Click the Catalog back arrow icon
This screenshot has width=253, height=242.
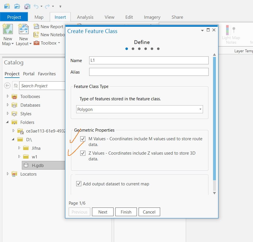tap(7, 86)
